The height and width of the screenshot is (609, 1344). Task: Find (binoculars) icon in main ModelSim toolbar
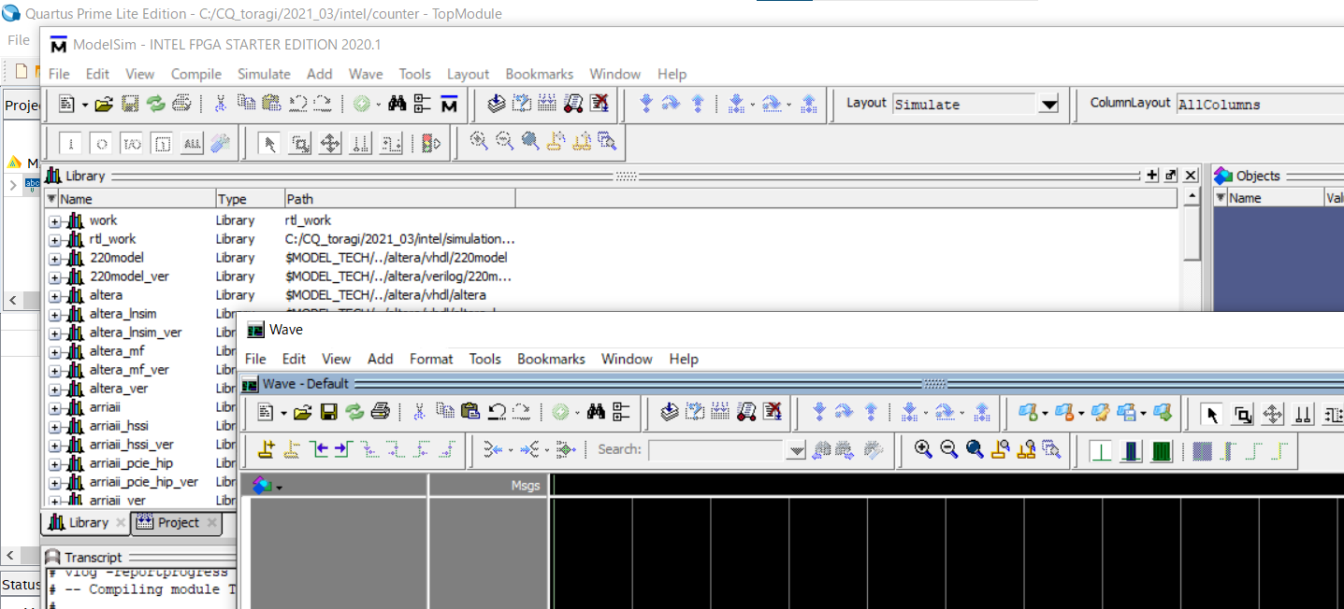point(397,104)
